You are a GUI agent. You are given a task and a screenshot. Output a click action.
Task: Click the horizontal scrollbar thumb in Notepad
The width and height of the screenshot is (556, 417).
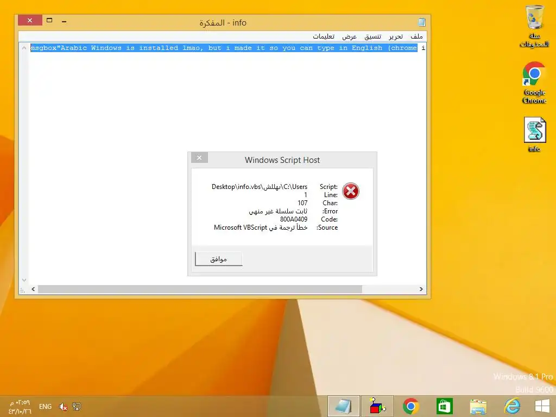[200, 289]
